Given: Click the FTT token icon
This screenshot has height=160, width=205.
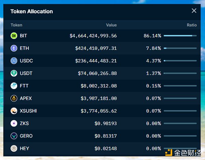Looking at the screenshot, I should click(14, 86).
